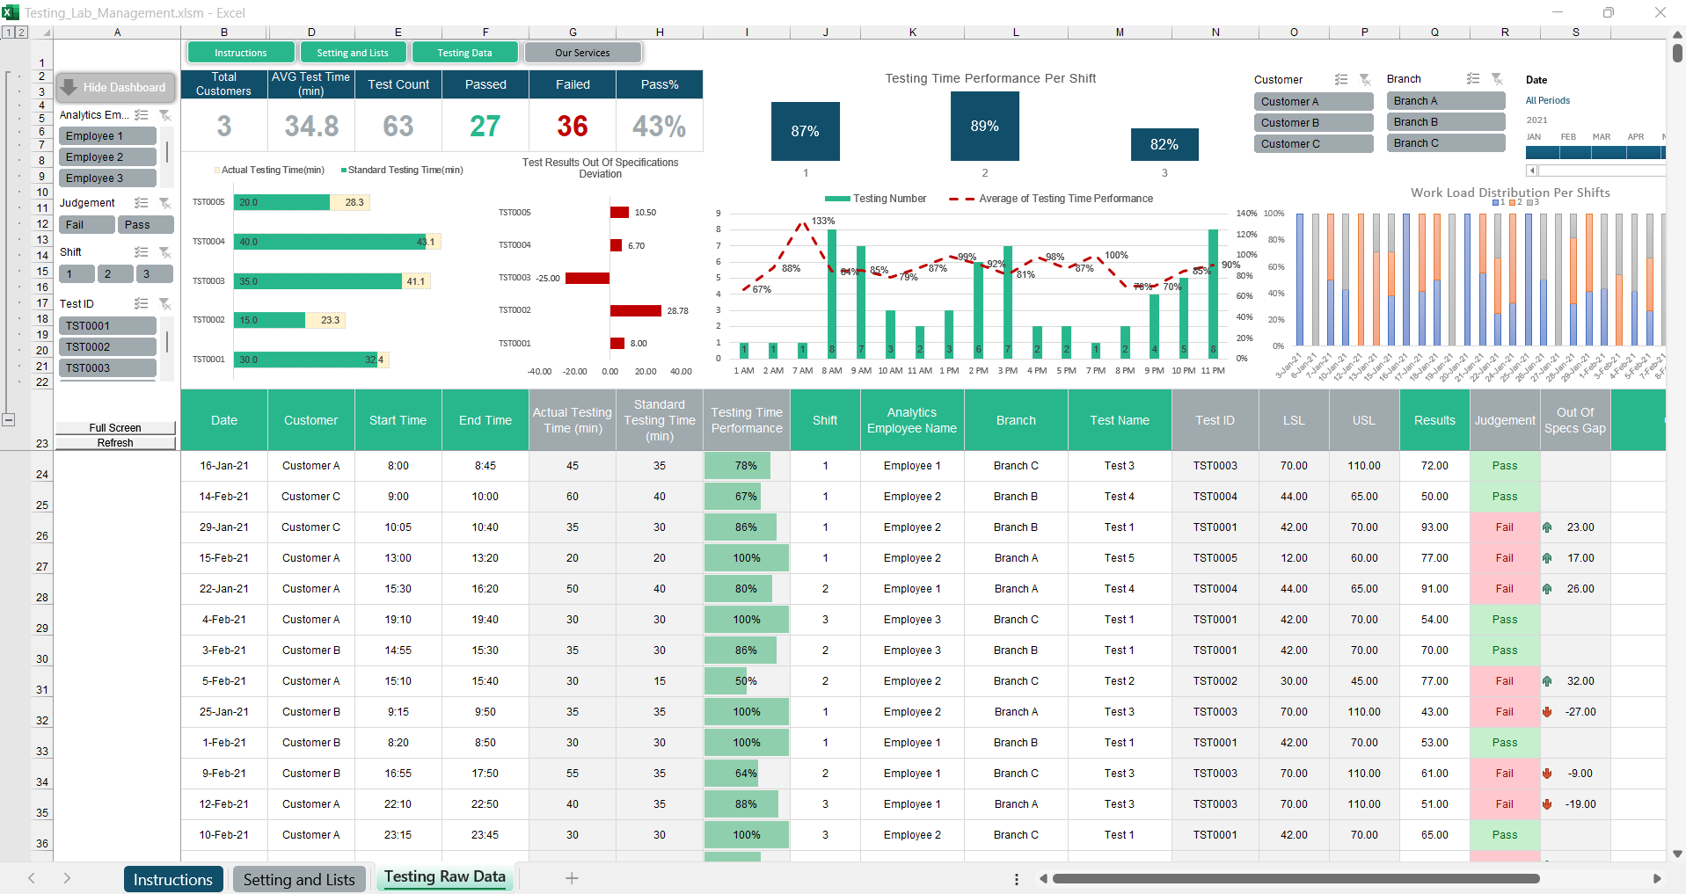Viewport: 1686px width, 894px height.
Task: Select the FEB period on the Date timeline
Action: coord(1568,152)
